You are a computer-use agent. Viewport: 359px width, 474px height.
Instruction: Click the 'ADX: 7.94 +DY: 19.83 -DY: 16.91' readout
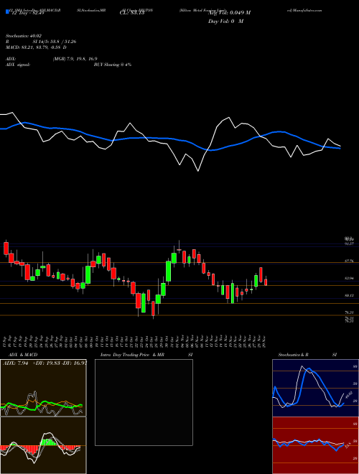click(45, 363)
